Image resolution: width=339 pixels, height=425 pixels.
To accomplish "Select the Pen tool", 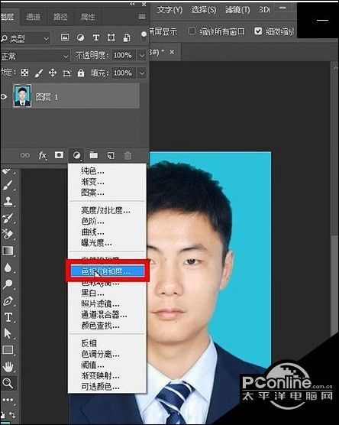I will 8,301.
